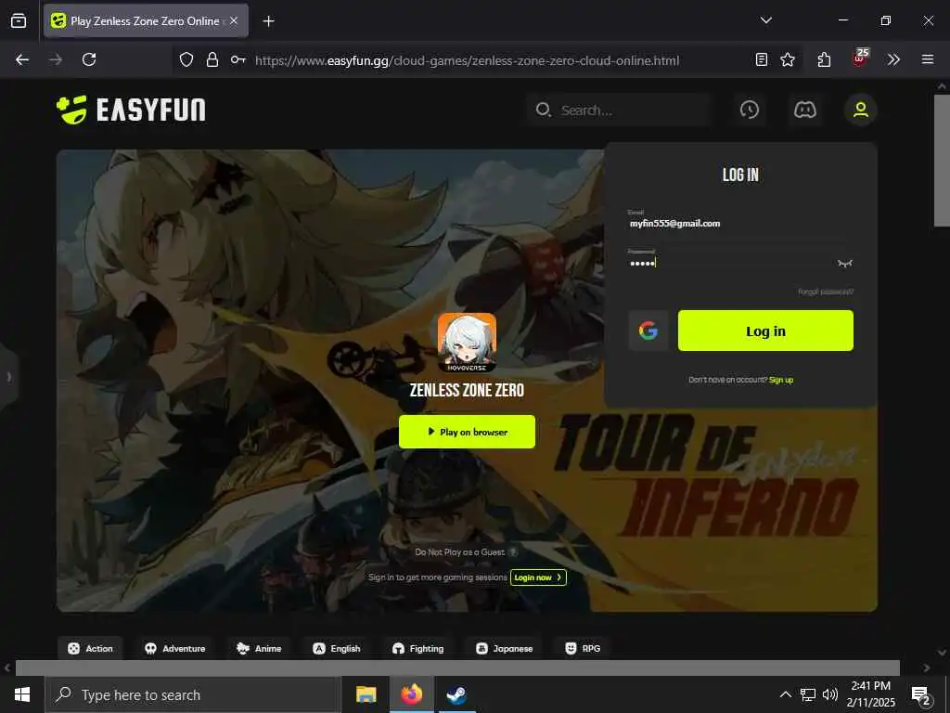Screen dimensions: 950x713
Task: Click the taskbar search box
Action: (x=193, y=694)
